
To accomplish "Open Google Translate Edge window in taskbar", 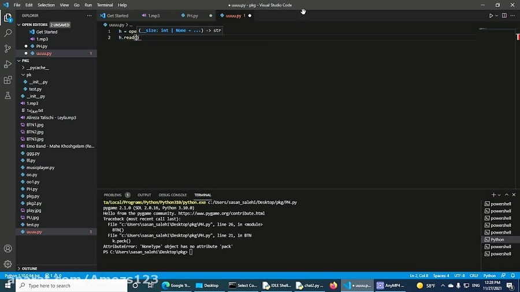I will (x=176, y=286).
